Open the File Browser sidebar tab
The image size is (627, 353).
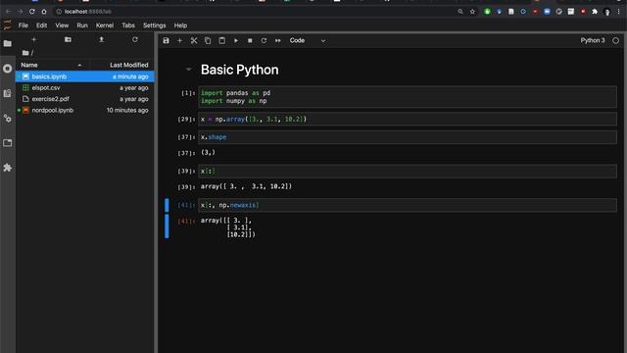(8, 43)
